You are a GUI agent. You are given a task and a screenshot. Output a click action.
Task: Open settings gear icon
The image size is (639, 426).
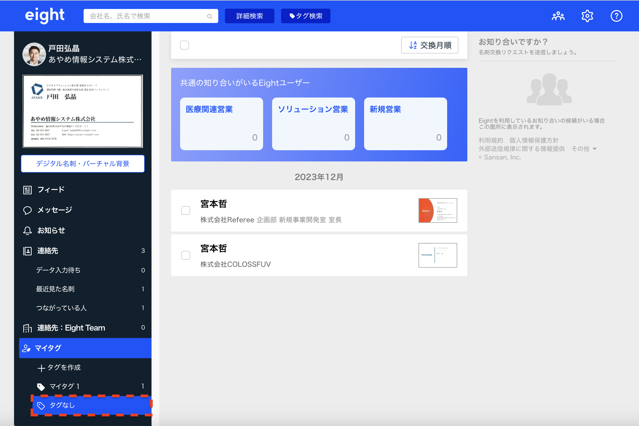tap(587, 16)
